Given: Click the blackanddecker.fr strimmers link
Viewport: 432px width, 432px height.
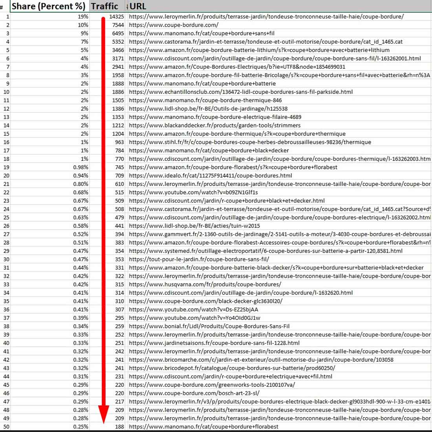Looking at the screenshot, I should (x=214, y=125).
